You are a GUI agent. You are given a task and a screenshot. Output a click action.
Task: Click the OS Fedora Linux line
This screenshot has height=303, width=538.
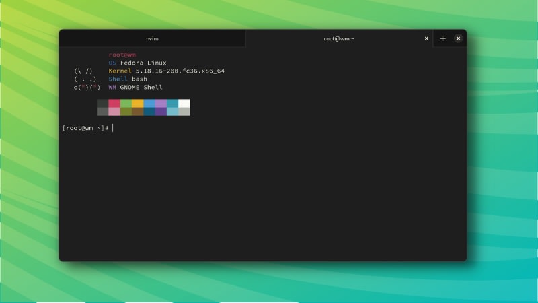[x=137, y=63]
